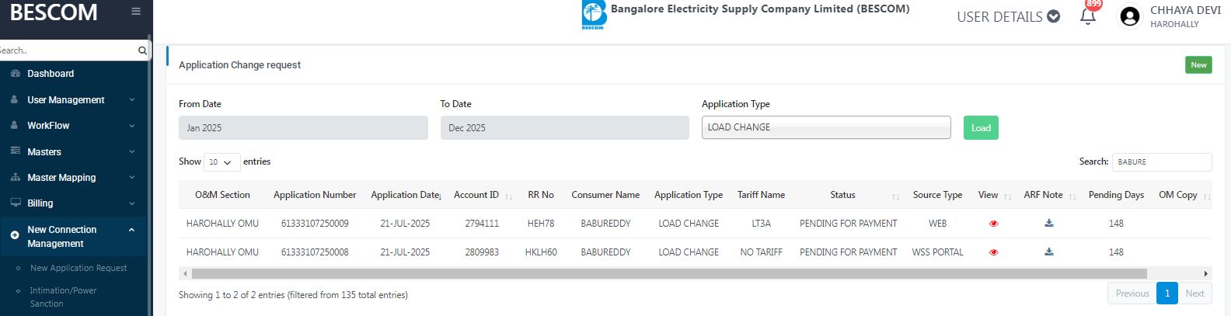Open the entries count dropdown
The image size is (1231, 316).
[x=221, y=162]
